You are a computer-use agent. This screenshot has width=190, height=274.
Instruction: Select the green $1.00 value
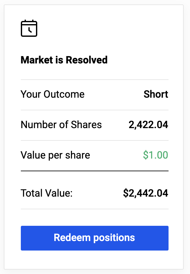156,155
